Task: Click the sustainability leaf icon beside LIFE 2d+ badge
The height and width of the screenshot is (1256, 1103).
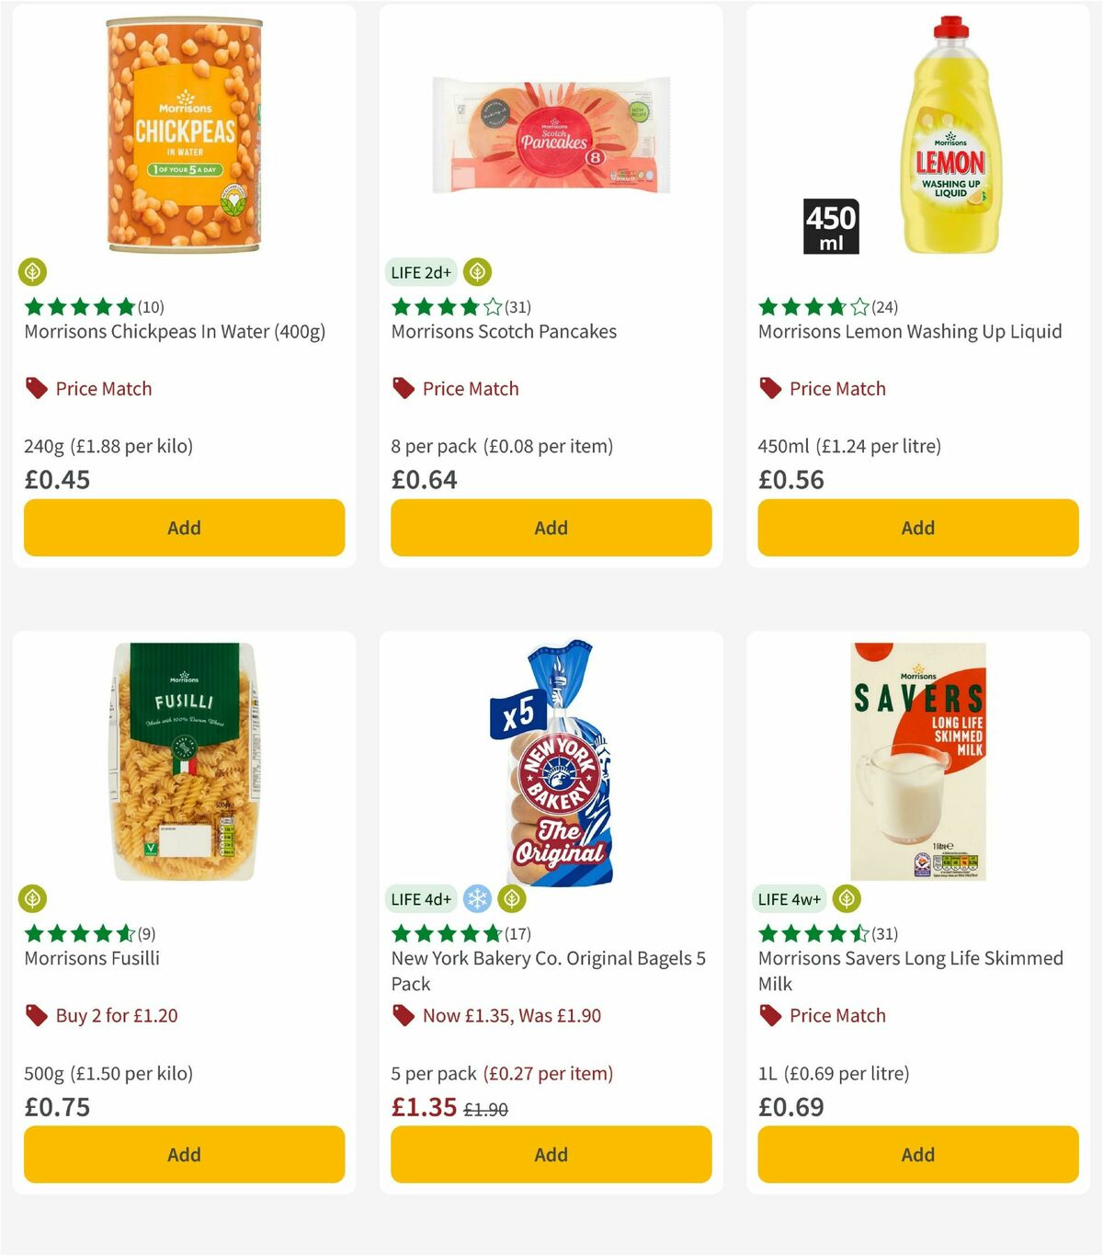Action: point(475,271)
